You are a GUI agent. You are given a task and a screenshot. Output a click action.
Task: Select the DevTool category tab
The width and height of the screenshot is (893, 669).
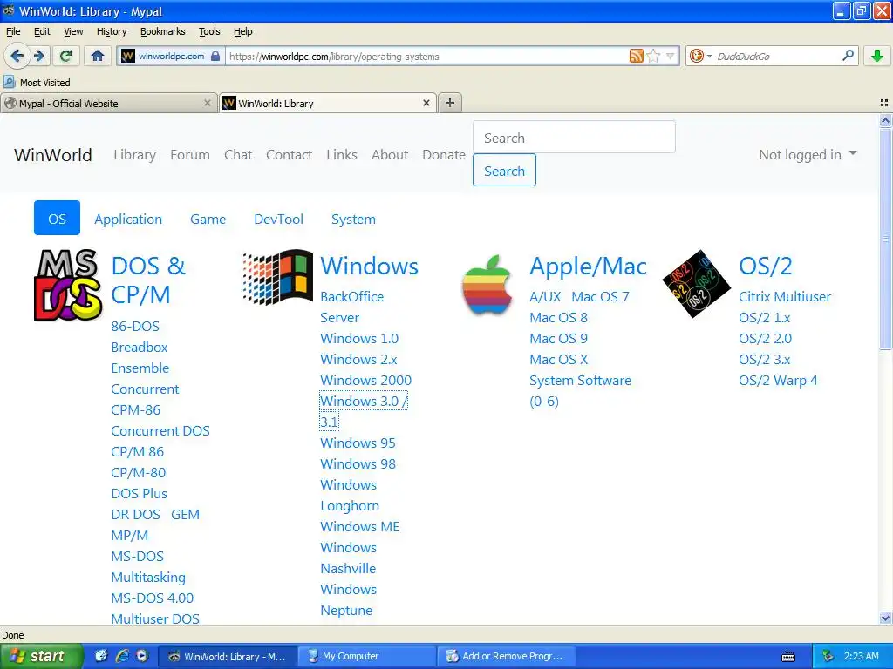278,219
